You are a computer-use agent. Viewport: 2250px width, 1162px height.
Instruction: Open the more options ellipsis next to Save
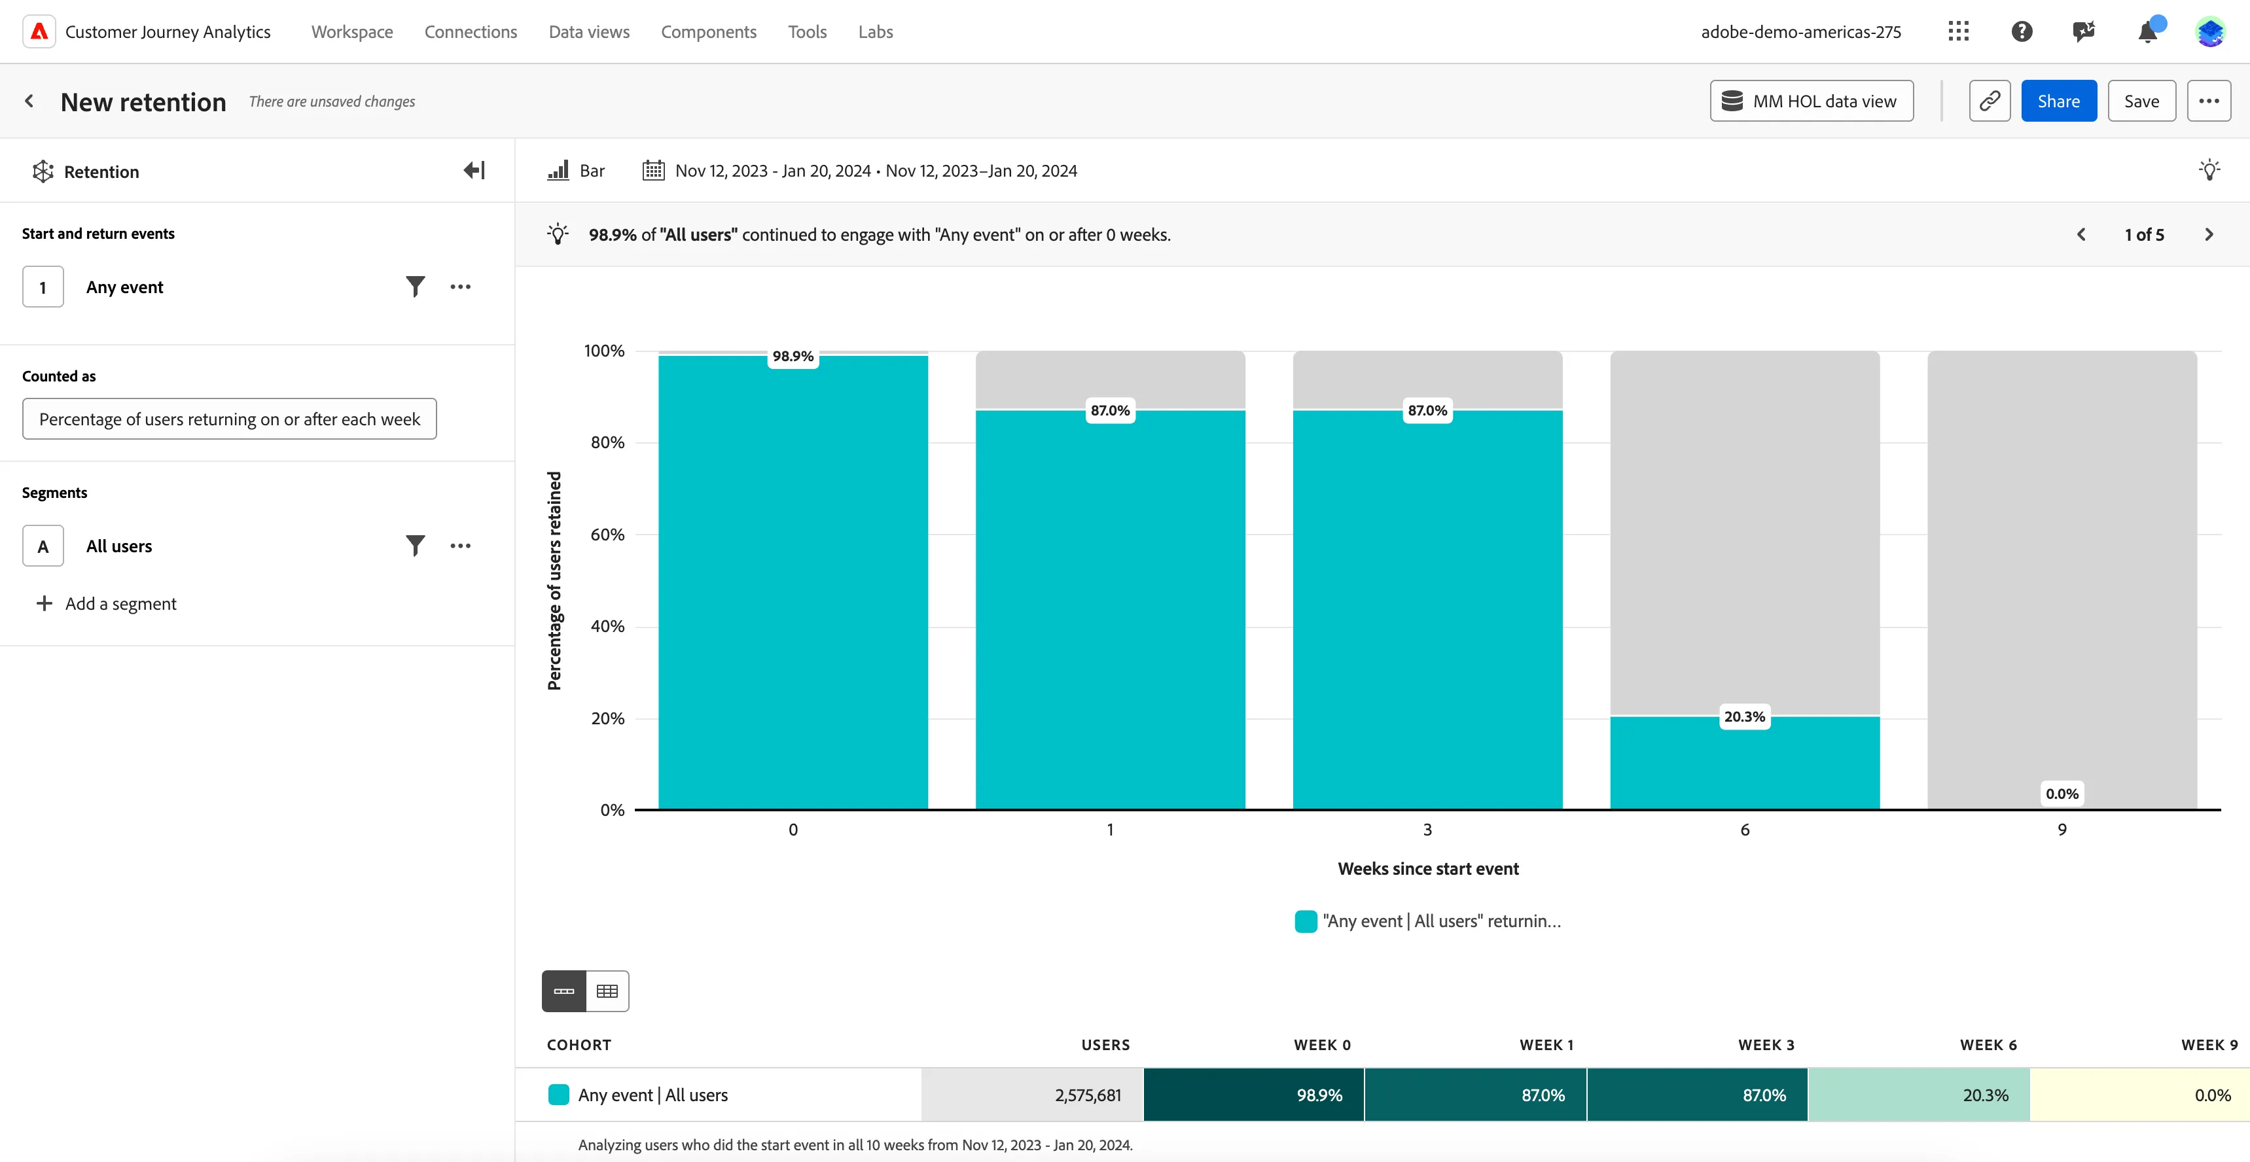coord(2208,101)
